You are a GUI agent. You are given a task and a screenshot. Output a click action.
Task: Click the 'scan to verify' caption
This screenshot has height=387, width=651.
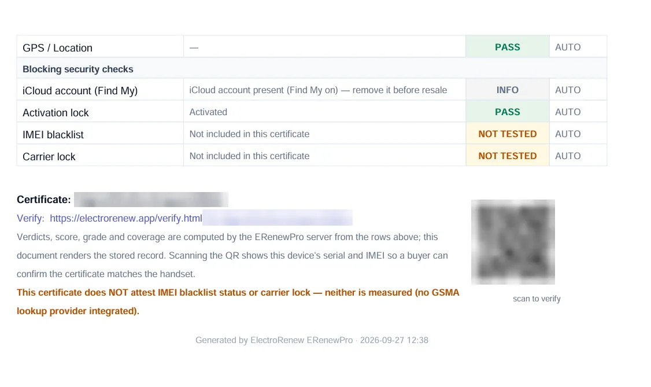coord(537,298)
